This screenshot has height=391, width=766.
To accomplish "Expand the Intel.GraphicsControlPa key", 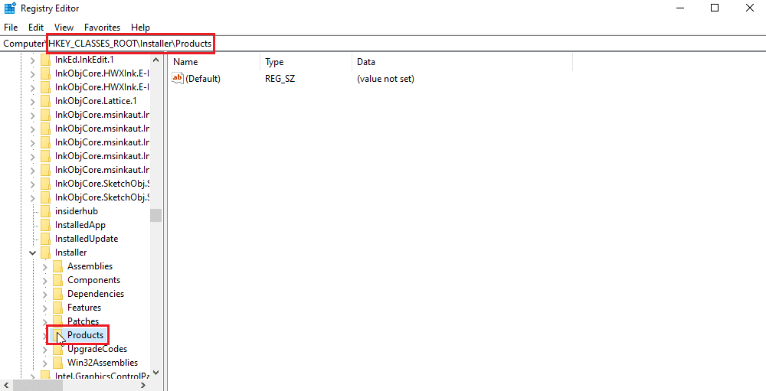I will pos(33,376).
